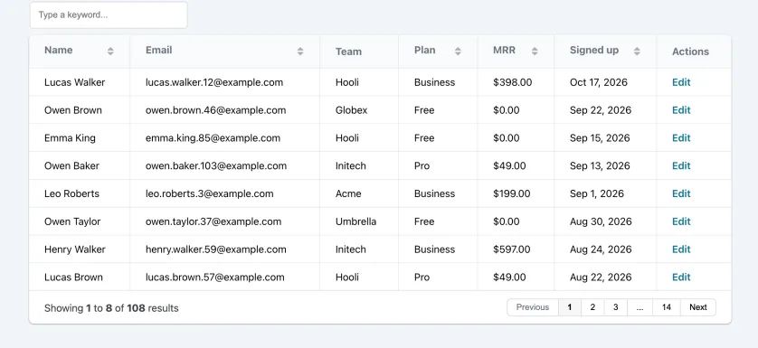Open page 3 of results
Viewport: 758px width, 348px height.
click(615, 307)
